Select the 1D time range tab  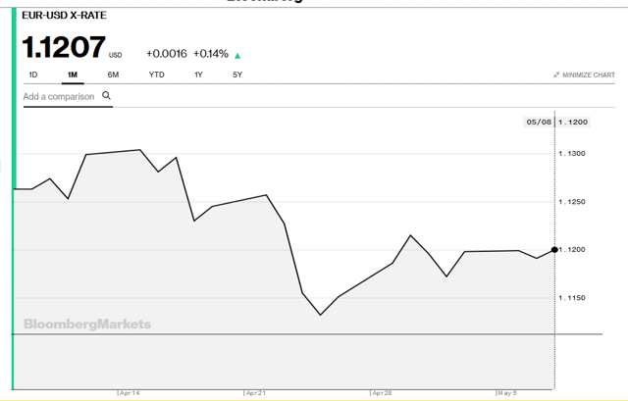pyautogui.click(x=32, y=75)
